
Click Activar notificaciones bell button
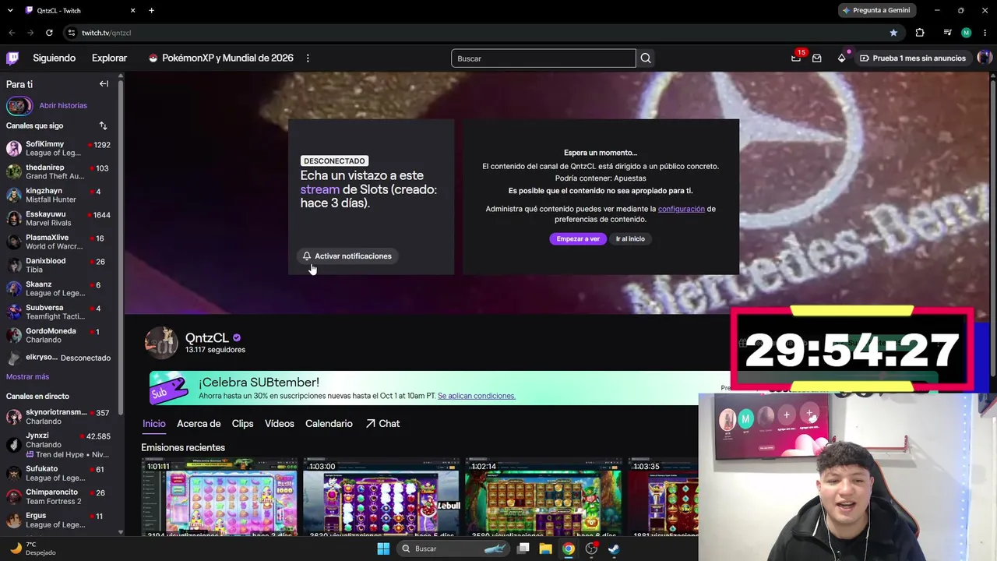point(347,256)
